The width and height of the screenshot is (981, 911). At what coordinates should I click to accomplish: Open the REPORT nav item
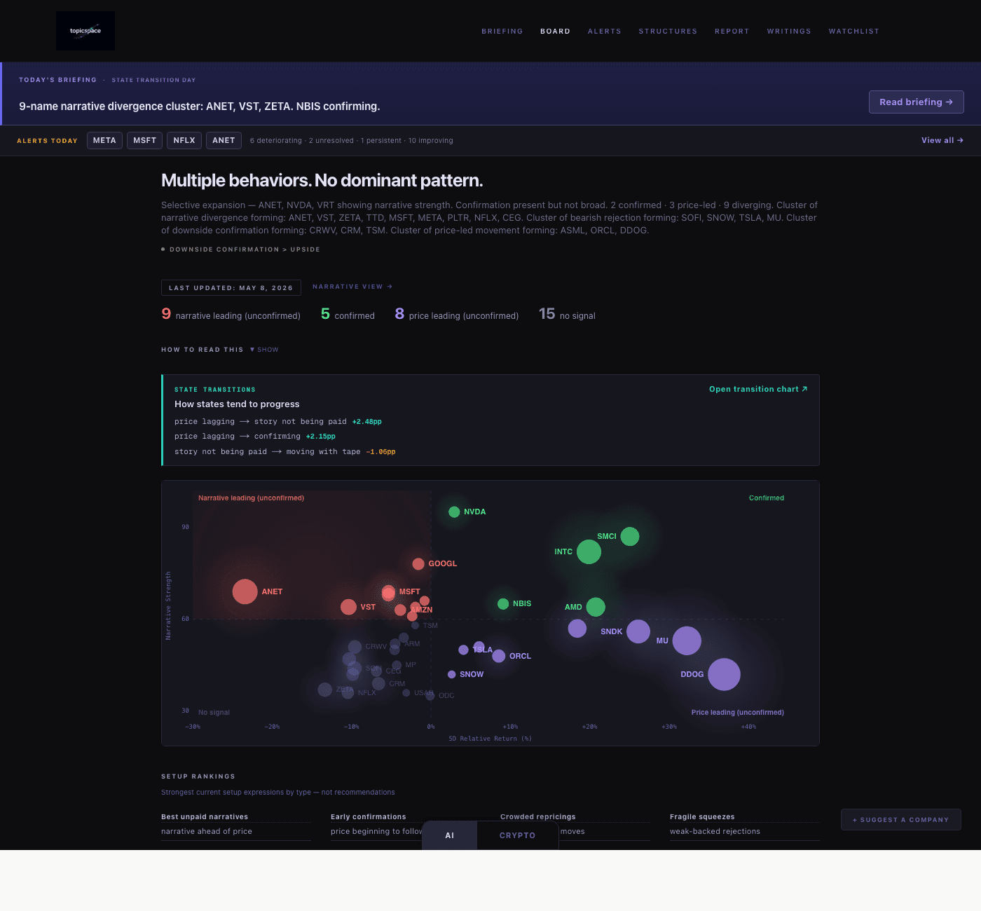click(732, 32)
